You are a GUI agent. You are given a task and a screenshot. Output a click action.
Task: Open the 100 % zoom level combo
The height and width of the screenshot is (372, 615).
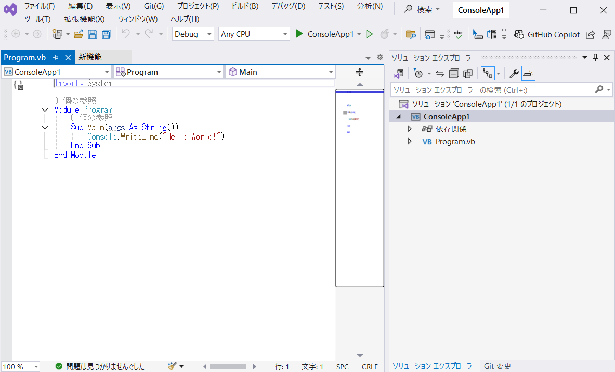[21, 367]
